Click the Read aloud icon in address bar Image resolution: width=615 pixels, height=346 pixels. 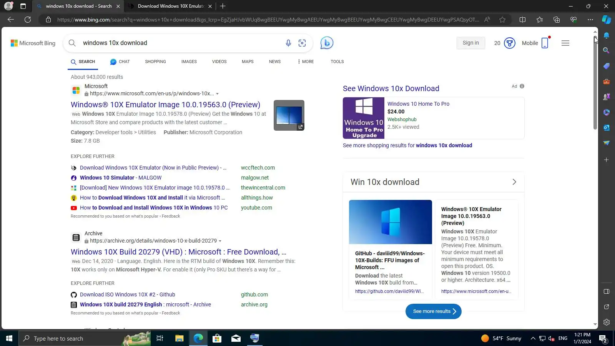tap(487, 20)
